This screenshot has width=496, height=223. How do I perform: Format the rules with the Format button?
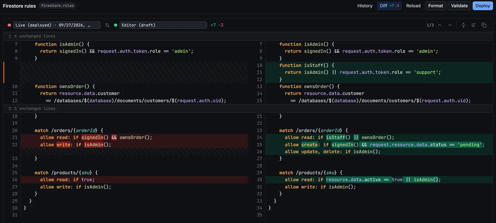(x=436, y=6)
